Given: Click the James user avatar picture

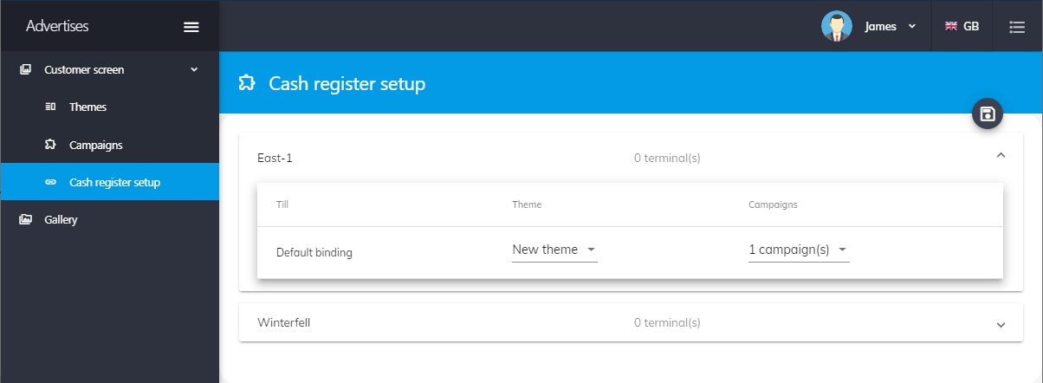Looking at the screenshot, I should click(836, 26).
